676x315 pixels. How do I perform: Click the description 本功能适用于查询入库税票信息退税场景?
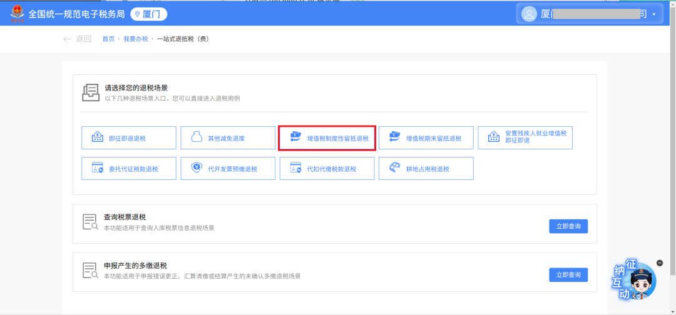point(159,228)
